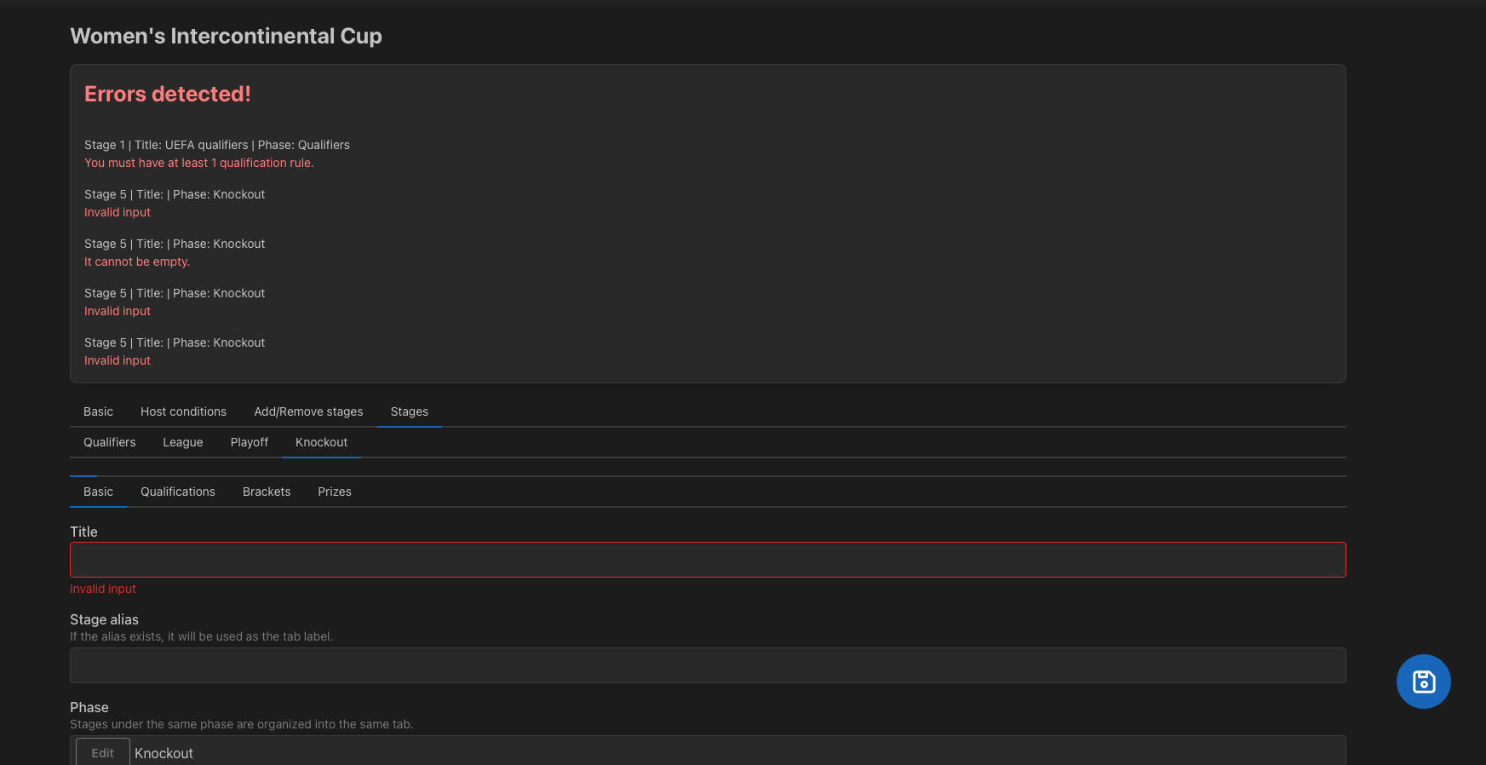Click Edit button beside Knockout phase
Screen dimensions: 1486x765
pyautogui.click(x=102, y=753)
